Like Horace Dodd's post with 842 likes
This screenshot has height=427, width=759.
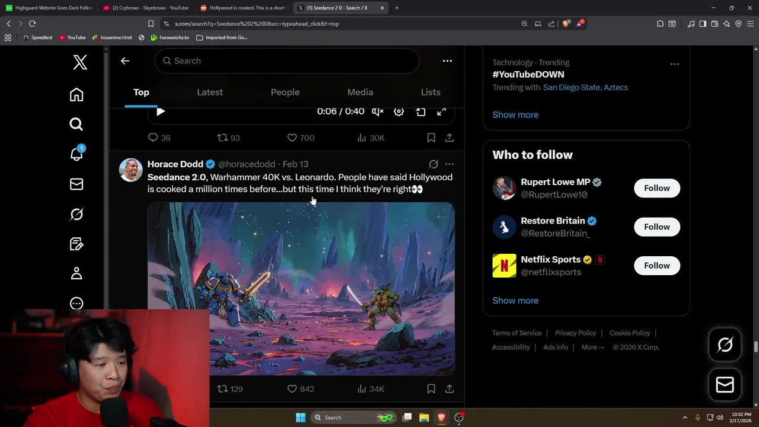(301, 389)
